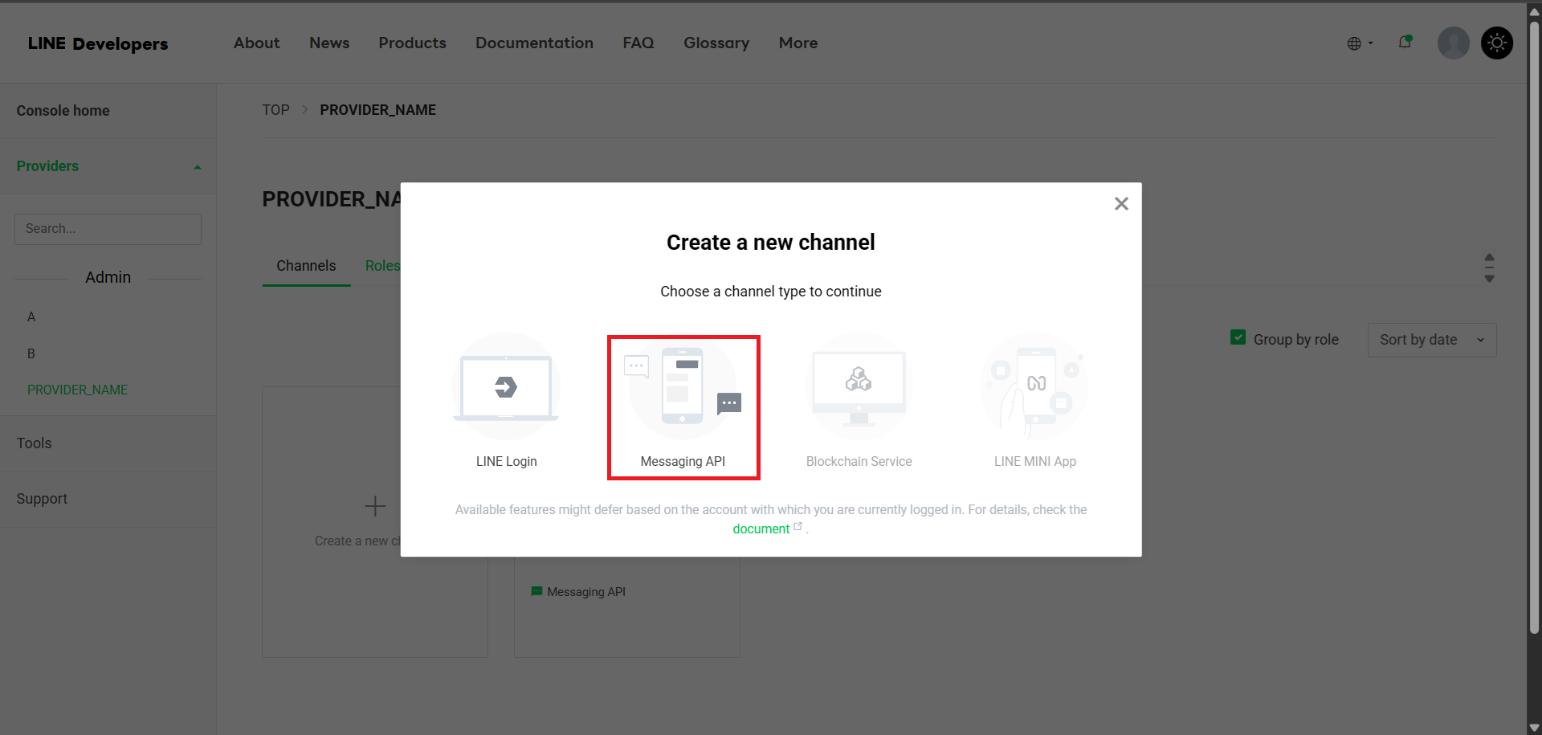This screenshot has height=735, width=1542.
Task: Open the language globe selector
Action: tap(1360, 43)
